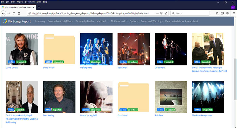Screen dimensions: 237x129
Task: Select Browse by Artist/Album
Action: coord(60,21)
